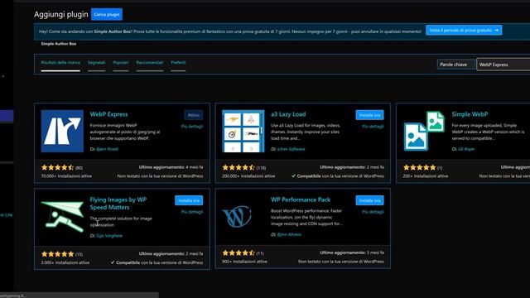Screen dimensions: 530x298
Task: Install Flying Images by WP Speed Matters
Action: point(189,200)
